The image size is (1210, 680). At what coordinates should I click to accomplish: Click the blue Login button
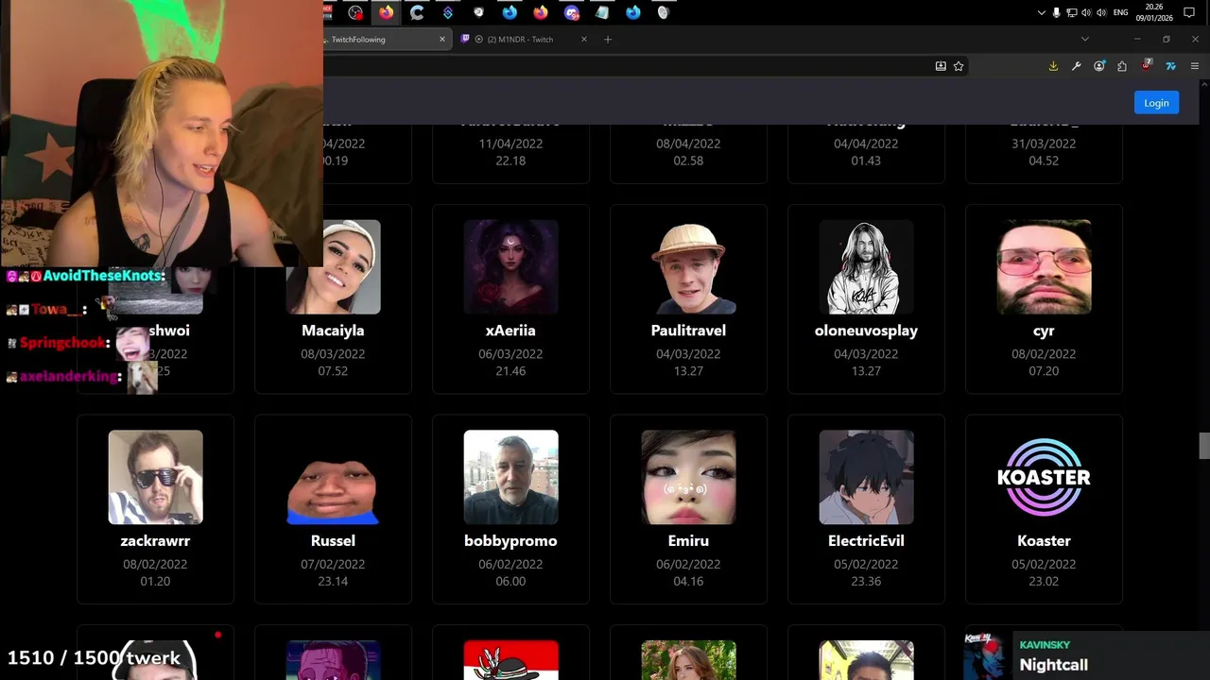(x=1156, y=103)
